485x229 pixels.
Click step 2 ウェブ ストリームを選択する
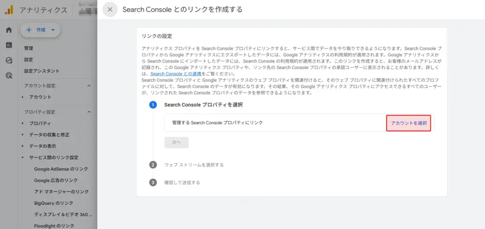pyautogui.click(x=194, y=165)
